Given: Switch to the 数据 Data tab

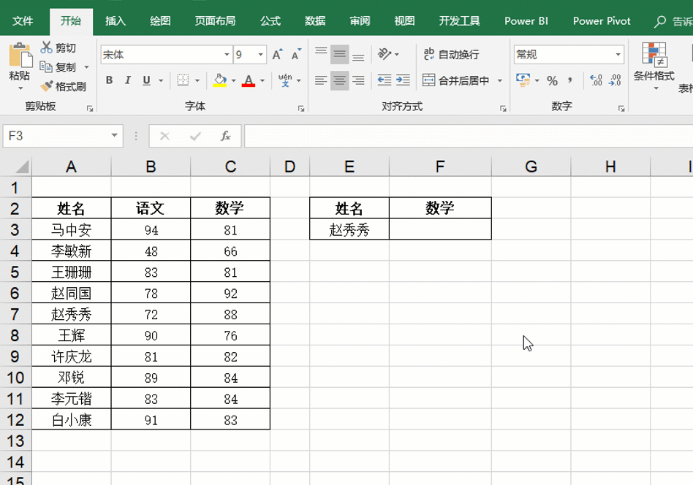Looking at the screenshot, I should [x=315, y=20].
